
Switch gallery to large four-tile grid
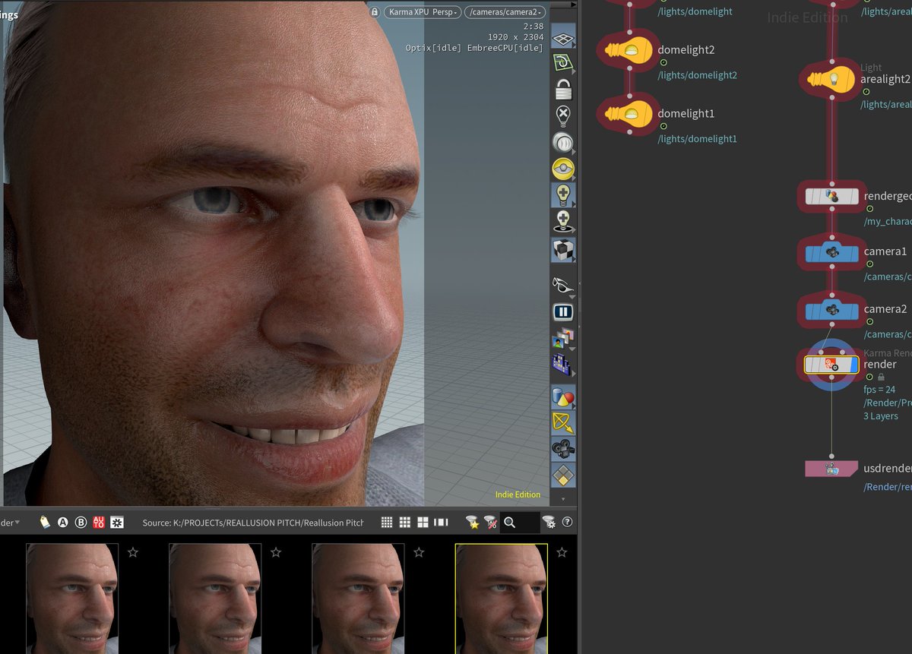(x=423, y=523)
